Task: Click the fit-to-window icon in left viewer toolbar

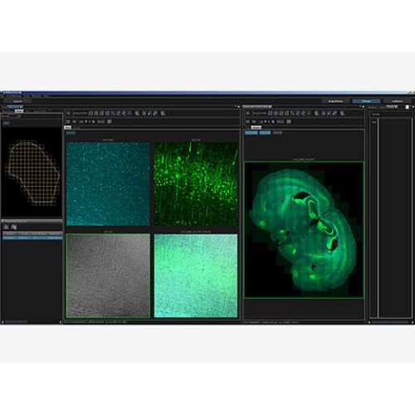Action: (68, 122)
